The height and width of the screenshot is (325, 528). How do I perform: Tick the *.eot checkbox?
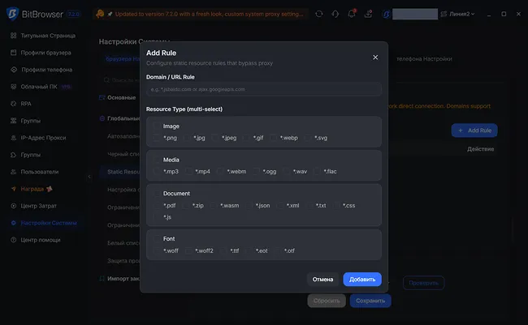pos(249,250)
